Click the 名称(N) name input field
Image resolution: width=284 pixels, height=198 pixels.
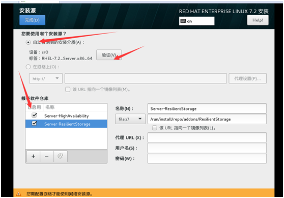click(x=207, y=108)
